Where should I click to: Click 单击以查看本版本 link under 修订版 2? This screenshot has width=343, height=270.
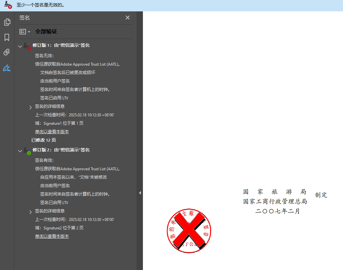[52, 236]
